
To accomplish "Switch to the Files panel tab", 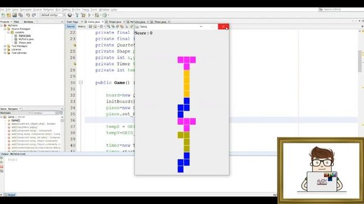I will click(x=16, y=22).
